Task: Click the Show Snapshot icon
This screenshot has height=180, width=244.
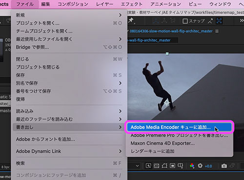Action: coord(232,166)
